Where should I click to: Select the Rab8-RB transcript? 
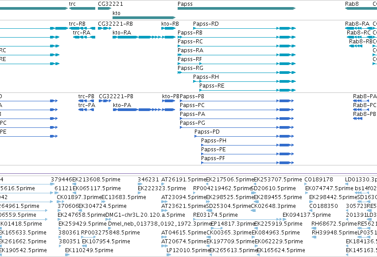[x=356, y=46]
